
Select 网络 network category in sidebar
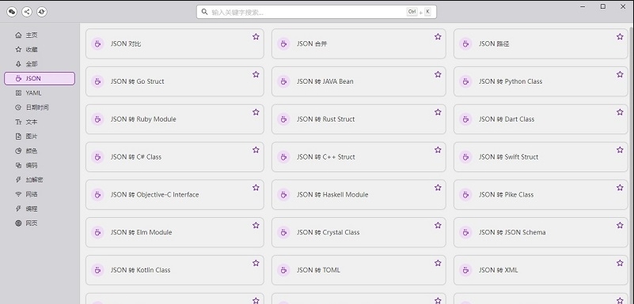(x=40, y=194)
